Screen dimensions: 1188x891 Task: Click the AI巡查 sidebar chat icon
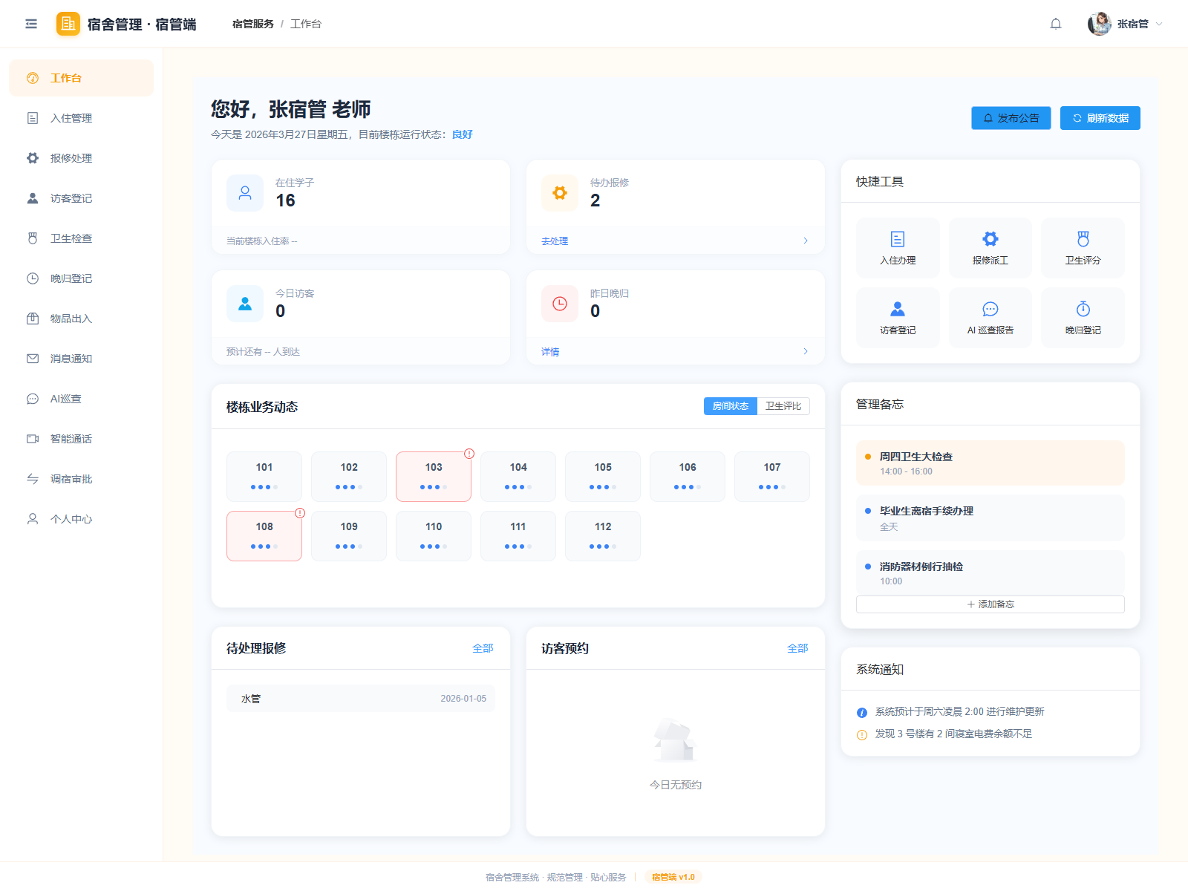tap(33, 399)
